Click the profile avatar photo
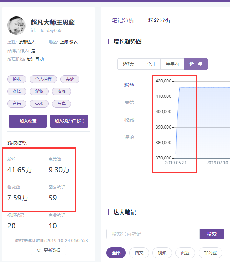The width and height of the screenshot is (230, 262). pyautogui.click(x=16, y=26)
